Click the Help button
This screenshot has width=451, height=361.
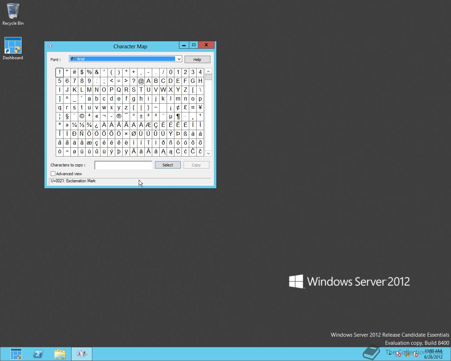click(197, 60)
